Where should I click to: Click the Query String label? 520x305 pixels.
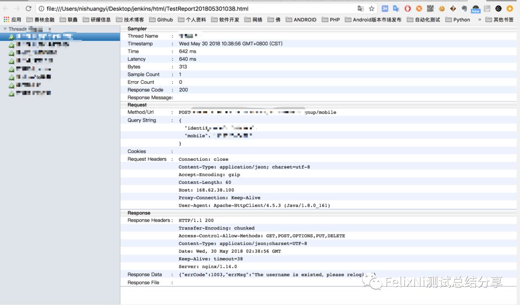pos(142,120)
